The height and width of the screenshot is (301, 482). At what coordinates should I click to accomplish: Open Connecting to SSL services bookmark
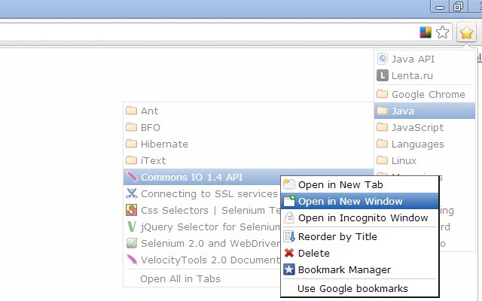pos(203,193)
